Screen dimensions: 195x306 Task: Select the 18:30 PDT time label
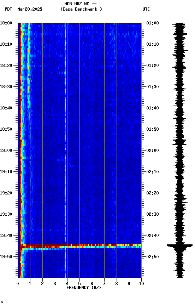tap(6, 87)
